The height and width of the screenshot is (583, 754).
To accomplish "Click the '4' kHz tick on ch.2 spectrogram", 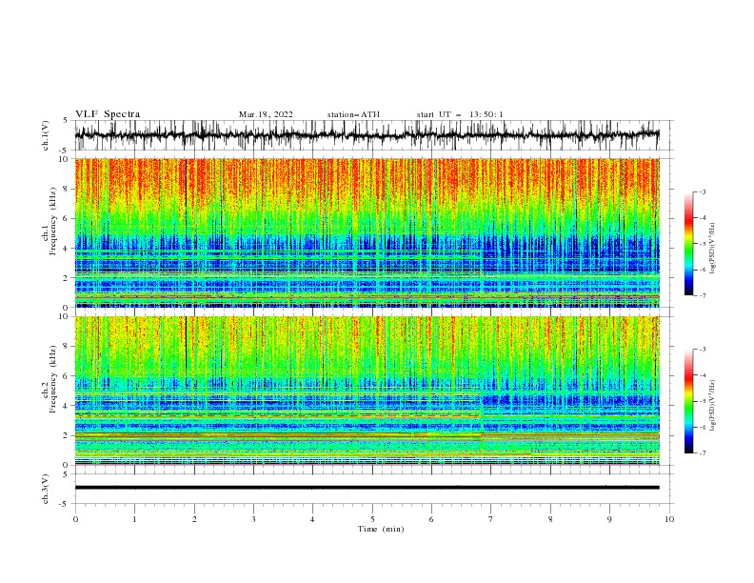I will tap(68, 406).
